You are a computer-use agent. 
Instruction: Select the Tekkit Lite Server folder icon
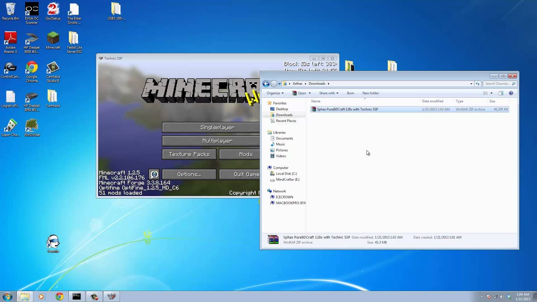click(74, 43)
